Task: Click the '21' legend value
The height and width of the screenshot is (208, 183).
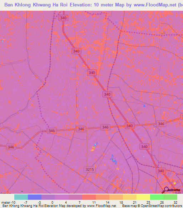Action: (135, 203)
